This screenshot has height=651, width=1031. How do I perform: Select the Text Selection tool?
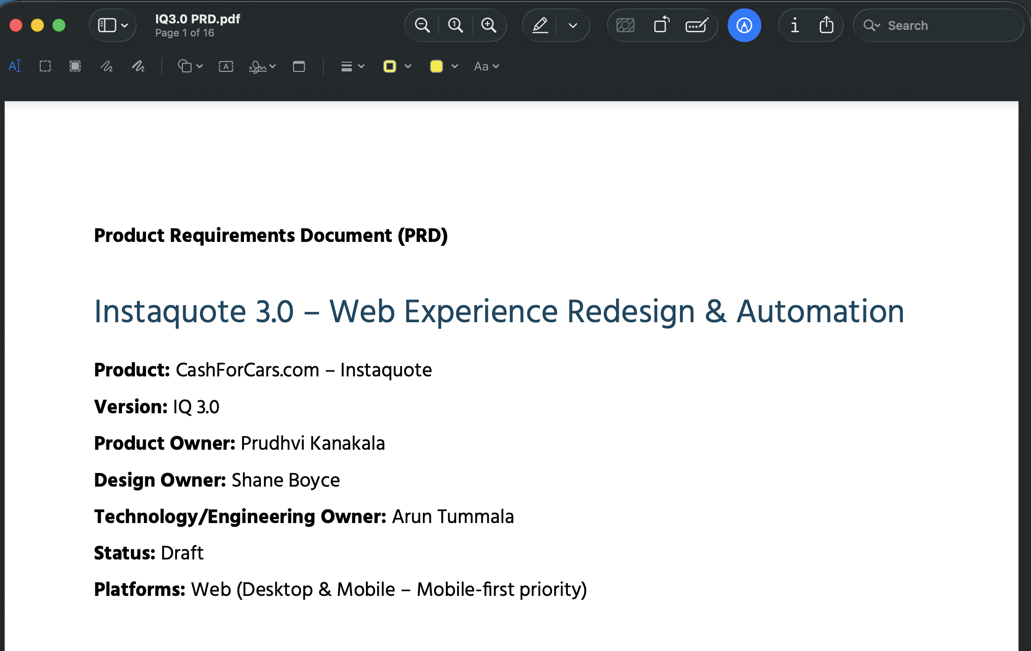[x=15, y=66]
